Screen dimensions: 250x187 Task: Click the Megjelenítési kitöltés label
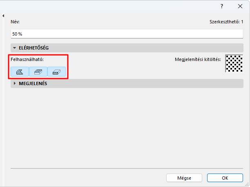point(198,59)
